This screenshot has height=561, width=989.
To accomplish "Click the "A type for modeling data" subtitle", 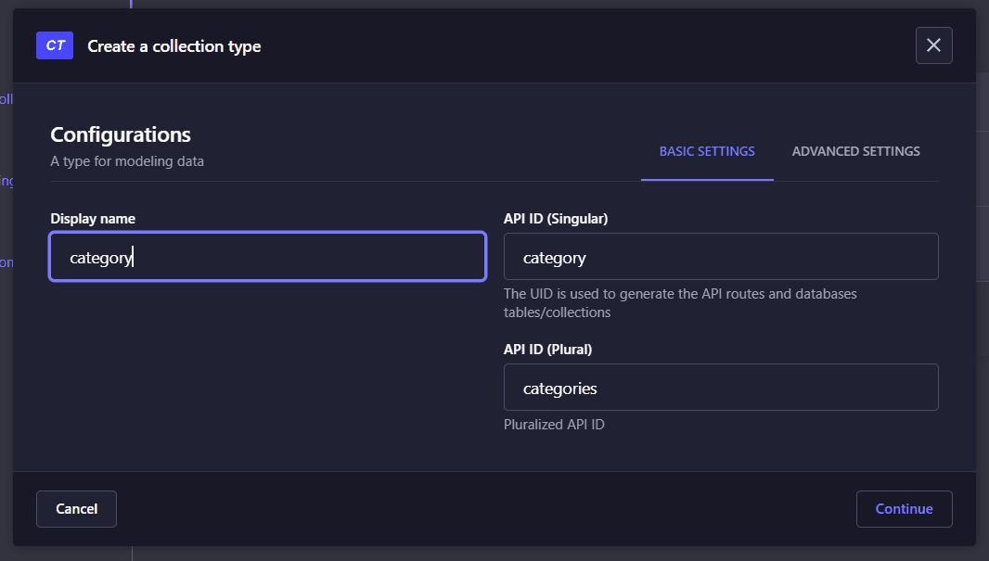I will (x=127, y=161).
